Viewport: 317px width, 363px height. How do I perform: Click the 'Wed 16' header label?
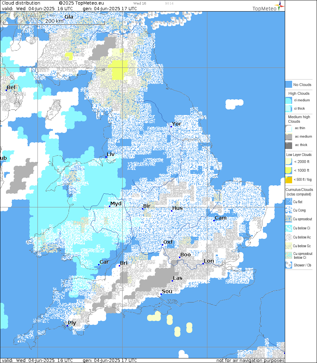[x=140, y=3]
